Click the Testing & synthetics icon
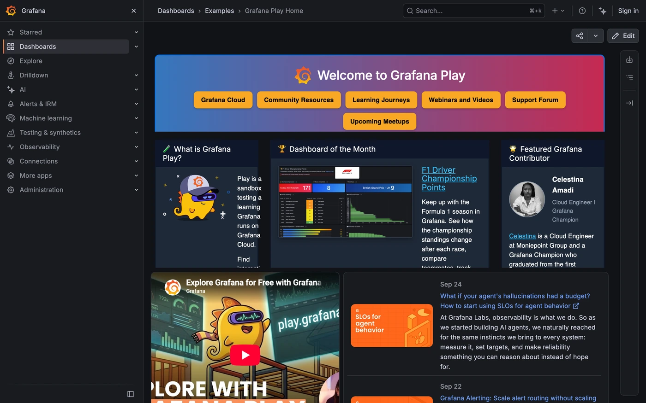Screen dimensions: 646x403 click(x=11, y=133)
